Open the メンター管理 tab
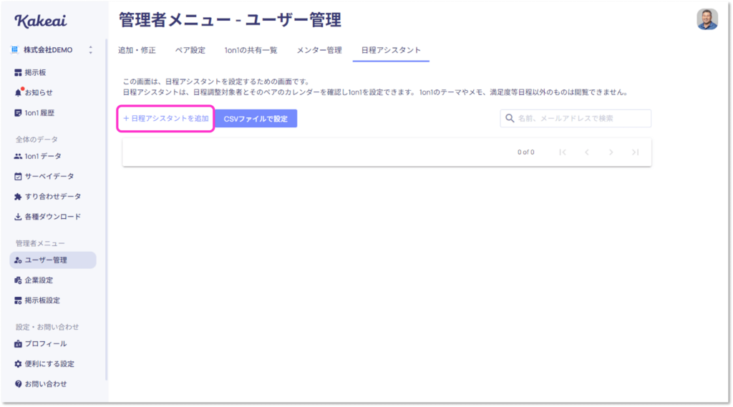Screen dimensions: 733x407 pyautogui.click(x=319, y=50)
